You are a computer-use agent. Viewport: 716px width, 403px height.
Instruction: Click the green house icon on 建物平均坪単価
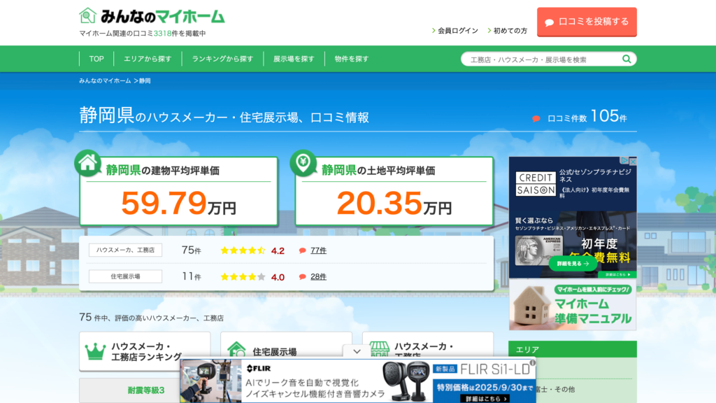coord(87,162)
